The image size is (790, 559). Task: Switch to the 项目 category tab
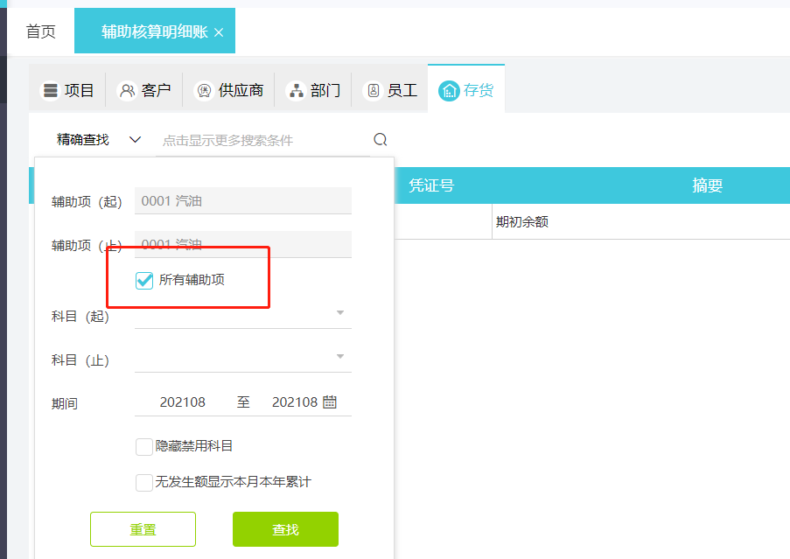click(x=67, y=91)
